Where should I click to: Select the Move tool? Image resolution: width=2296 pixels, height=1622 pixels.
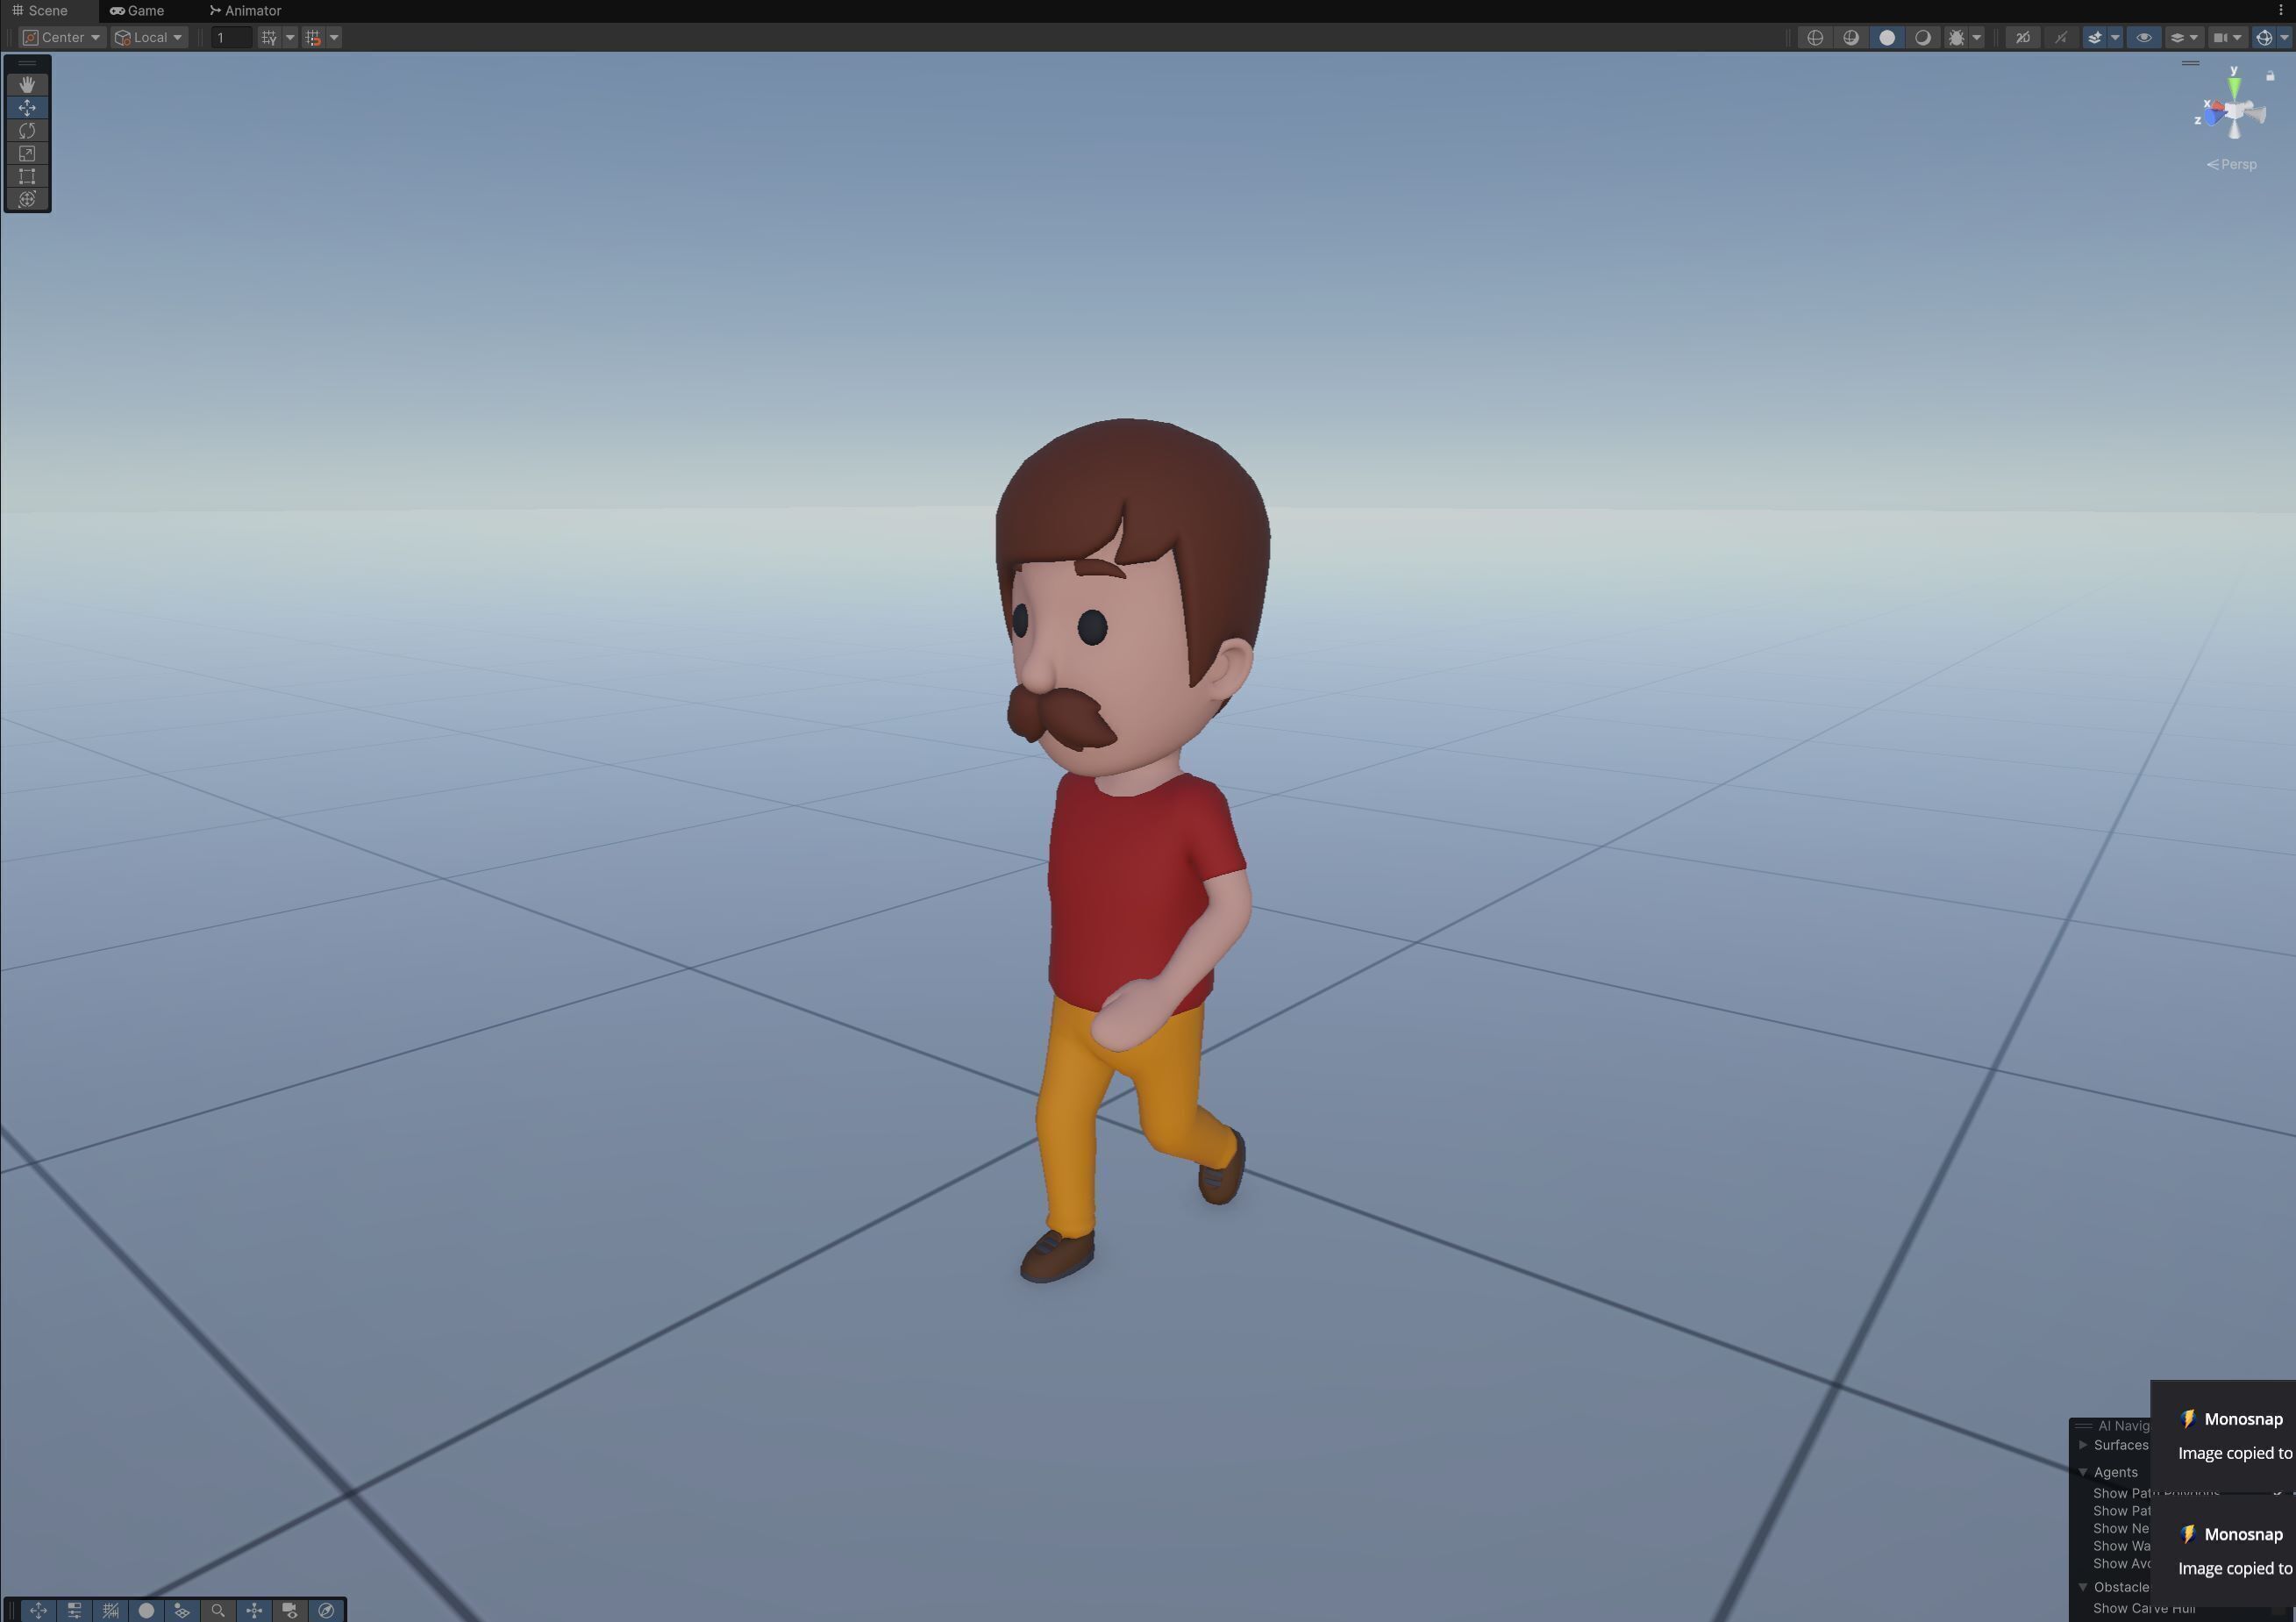coord(27,107)
